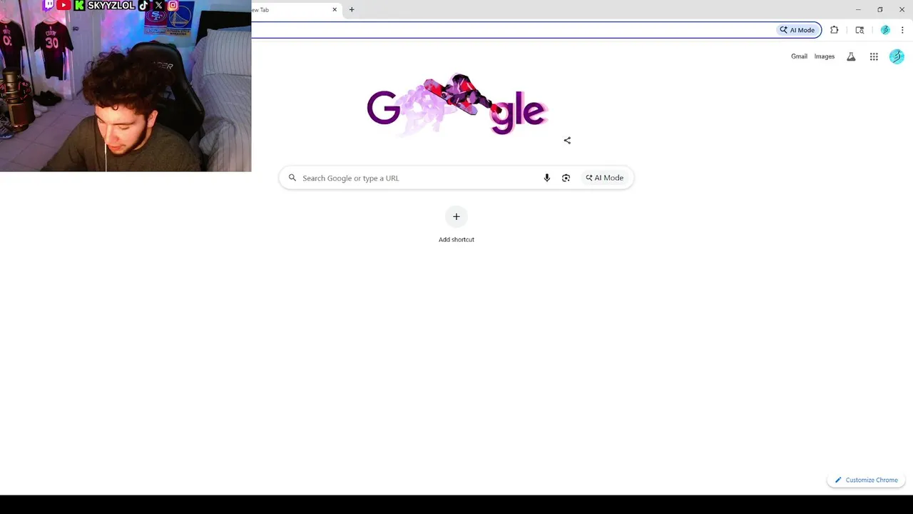Click the Instagram icon in stream overlay
The height and width of the screenshot is (514, 913).
(173, 5)
